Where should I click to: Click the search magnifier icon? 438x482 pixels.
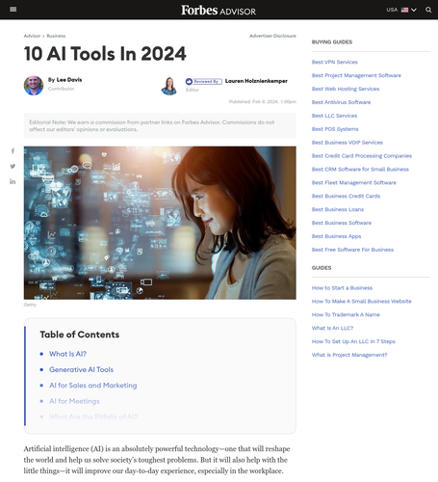[428, 10]
